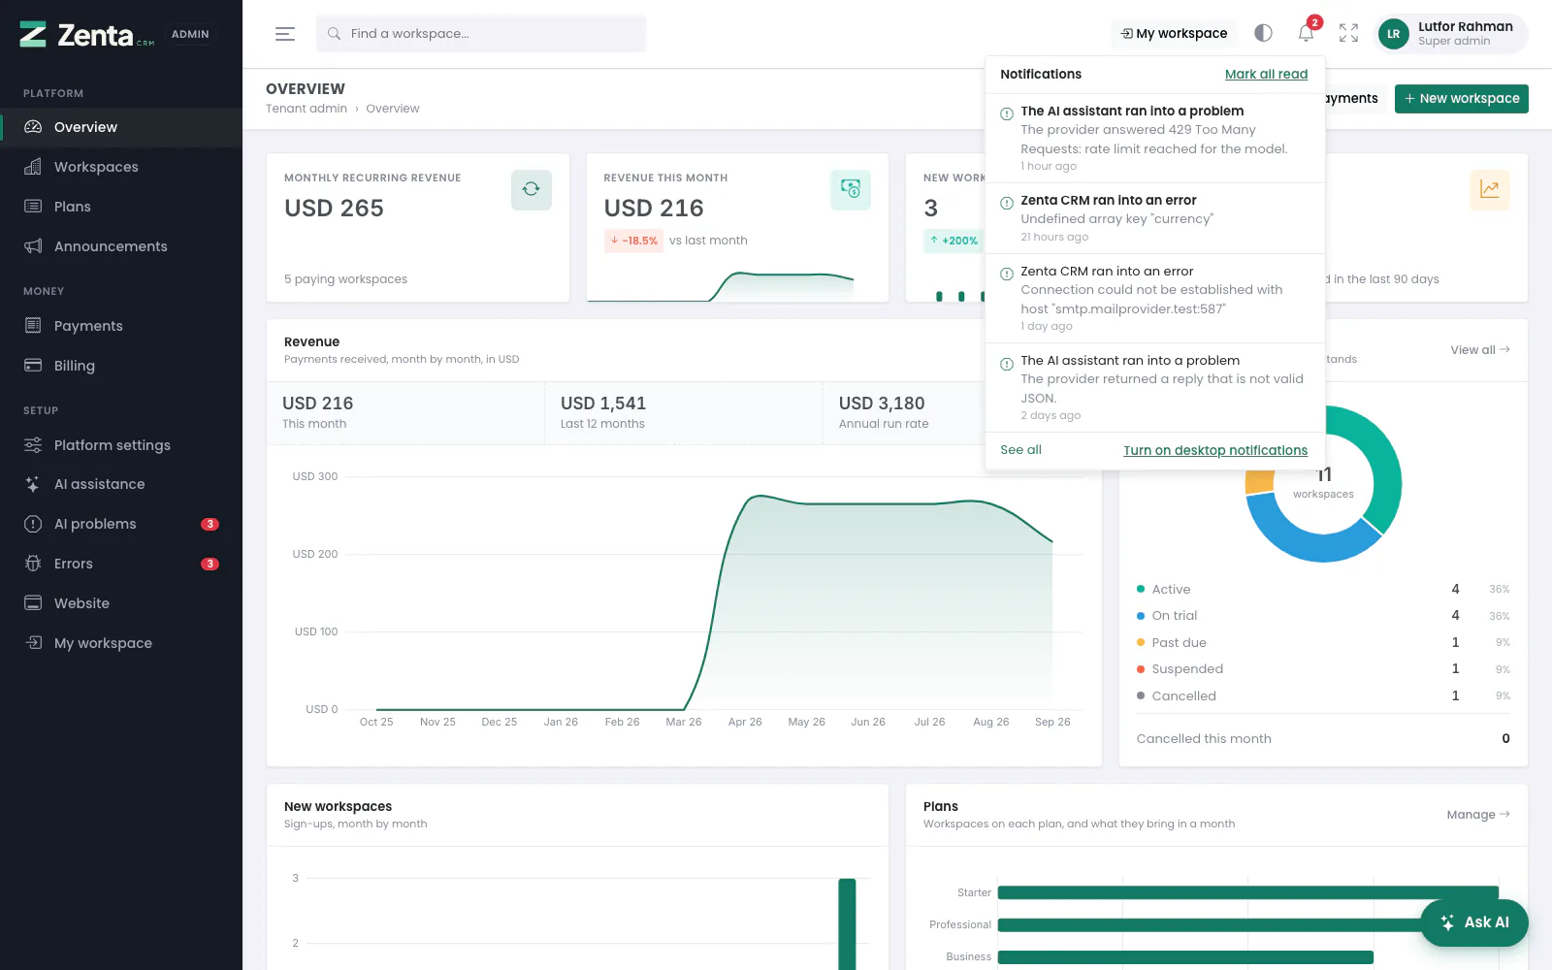This screenshot has width=1552, height=970.
Task: Open the Ask AI floating button
Action: pyautogui.click(x=1474, y=922)
